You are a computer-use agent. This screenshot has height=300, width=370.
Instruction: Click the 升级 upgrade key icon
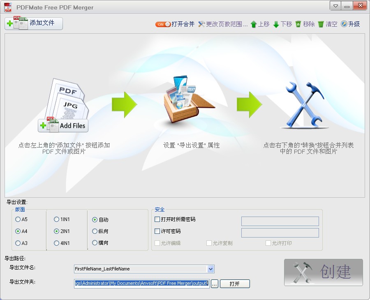click(344, 24)
